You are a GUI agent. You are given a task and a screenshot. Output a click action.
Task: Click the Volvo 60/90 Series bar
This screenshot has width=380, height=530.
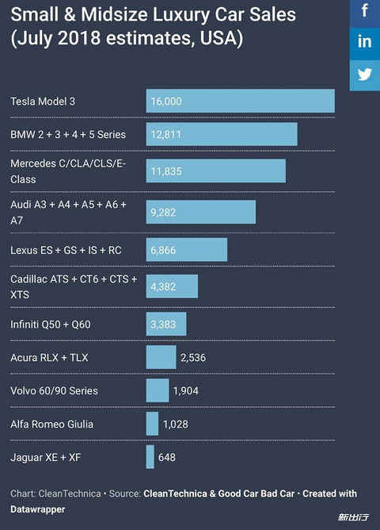point(157,390)
